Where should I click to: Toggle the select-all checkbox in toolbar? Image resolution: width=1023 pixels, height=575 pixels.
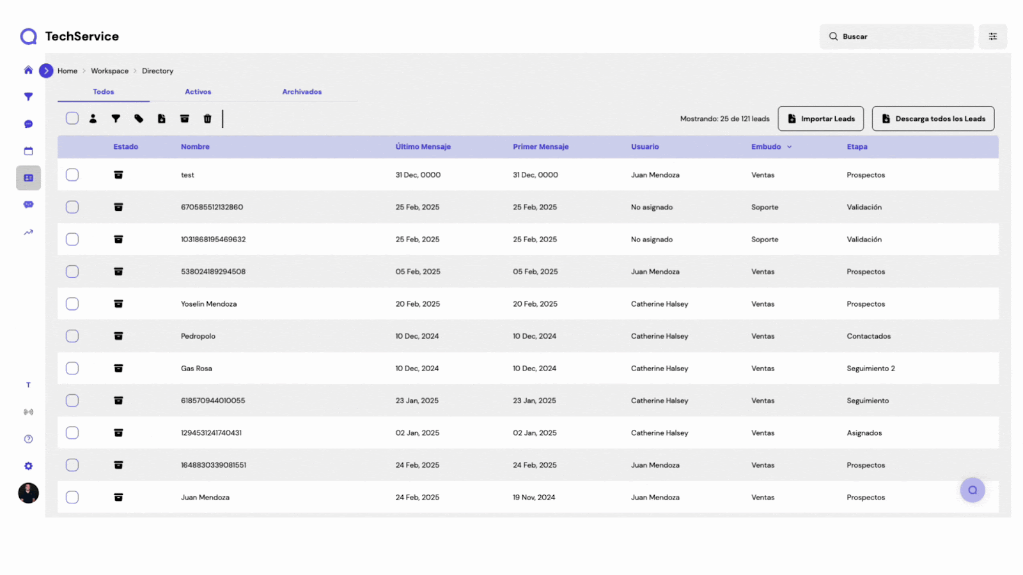click(x=72, y=118)
